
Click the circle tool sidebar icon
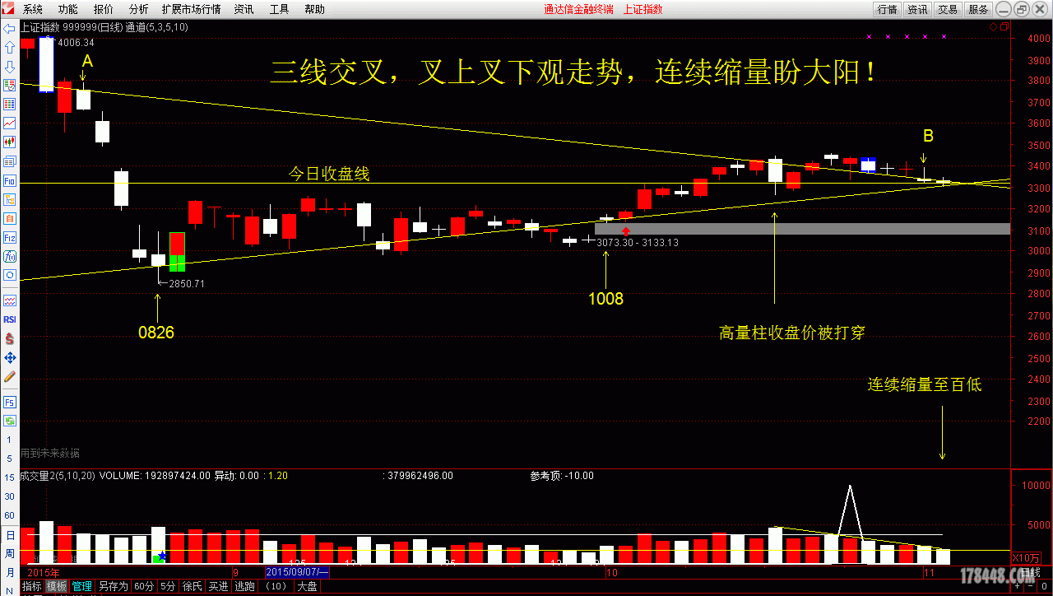coord(10,275)
